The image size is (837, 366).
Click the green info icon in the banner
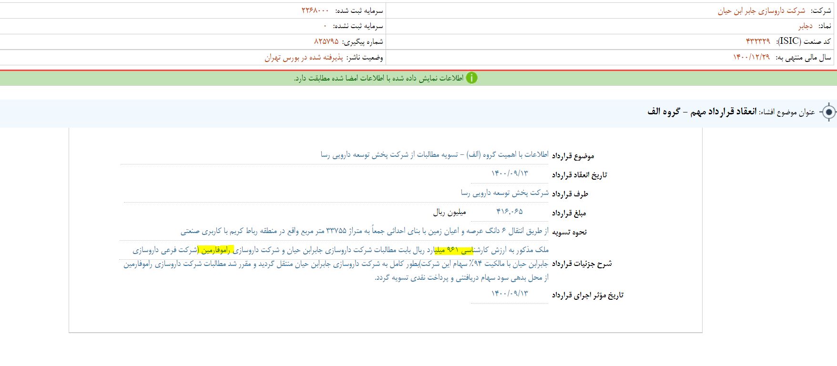(x=471, y=78)
